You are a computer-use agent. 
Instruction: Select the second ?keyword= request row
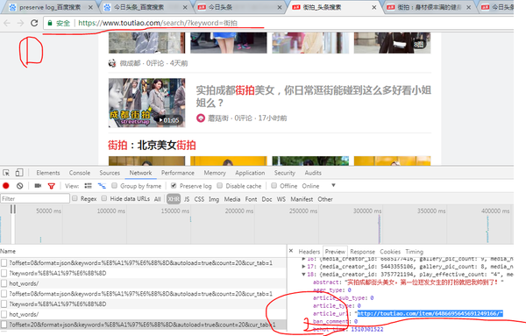coord(143,304)
